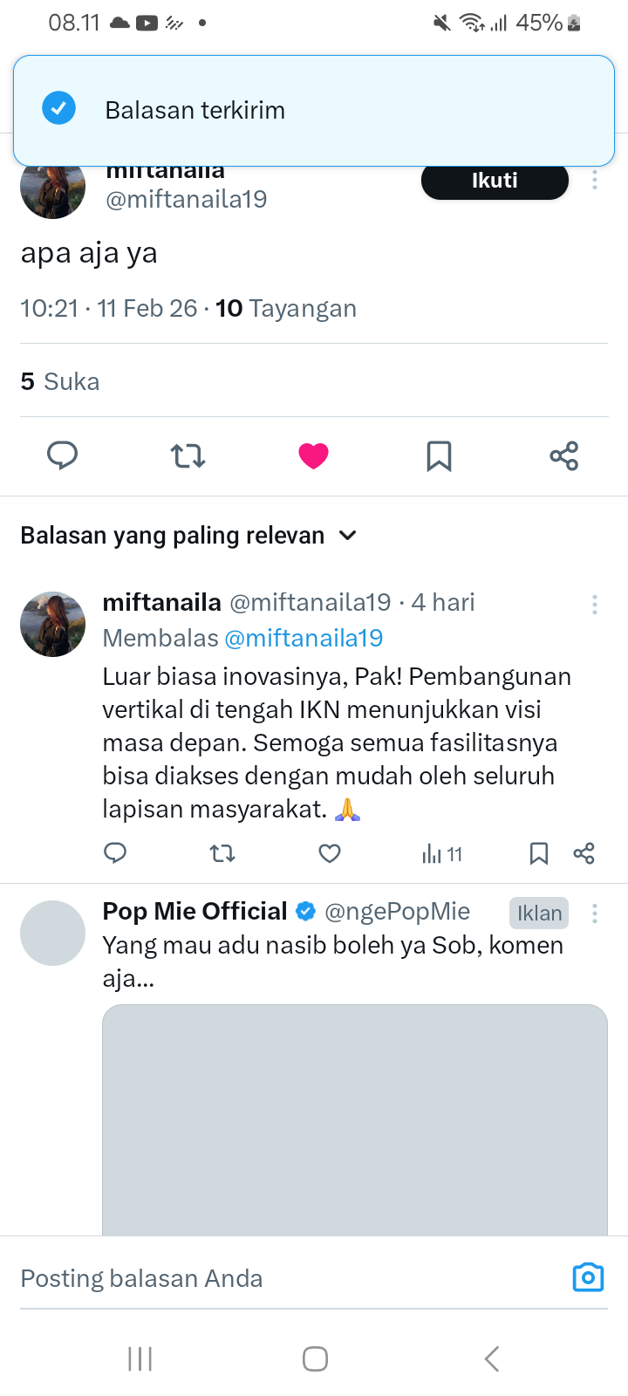Attach photo using the camera icon
This screenshot has height=1396, width=628.
tap(588, 1277)
